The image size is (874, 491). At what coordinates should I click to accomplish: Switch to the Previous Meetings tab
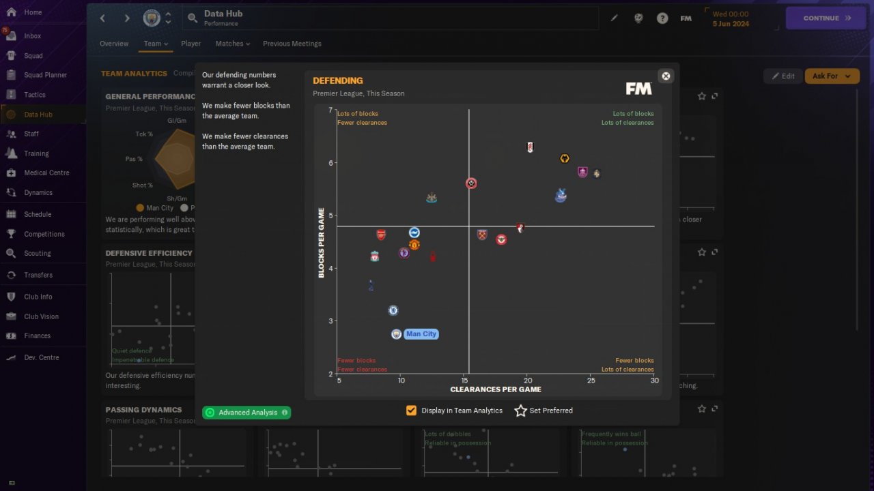coord(292,44)
